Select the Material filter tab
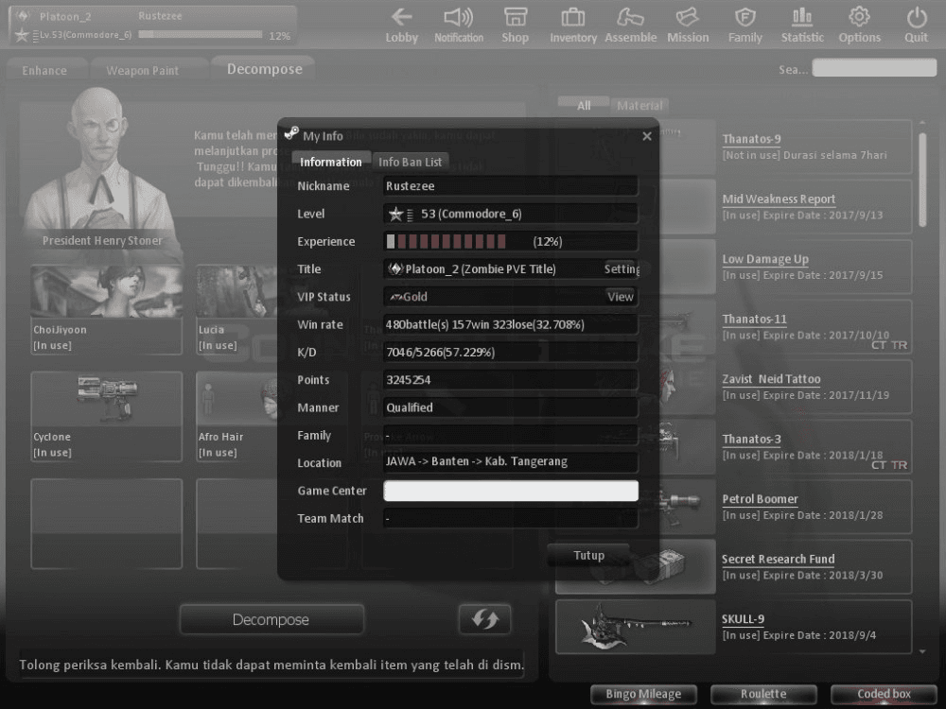946x709 pixels. click(x=640, y=106)
